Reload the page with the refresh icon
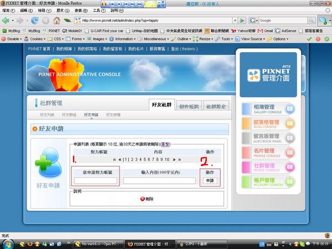The width and height of the screenshot is (332, 249). coord(34,20)
